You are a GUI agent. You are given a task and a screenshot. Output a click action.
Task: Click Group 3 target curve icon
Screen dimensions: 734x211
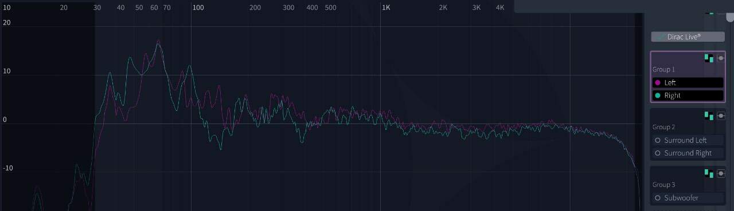721,173
